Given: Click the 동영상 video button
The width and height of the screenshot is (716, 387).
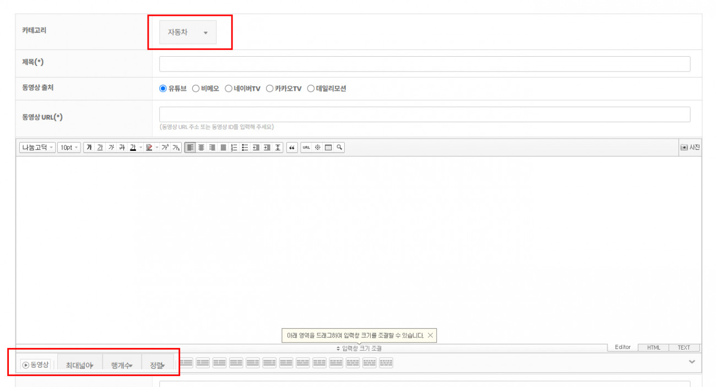Looking at the screenshot, I should coord(36,364).
